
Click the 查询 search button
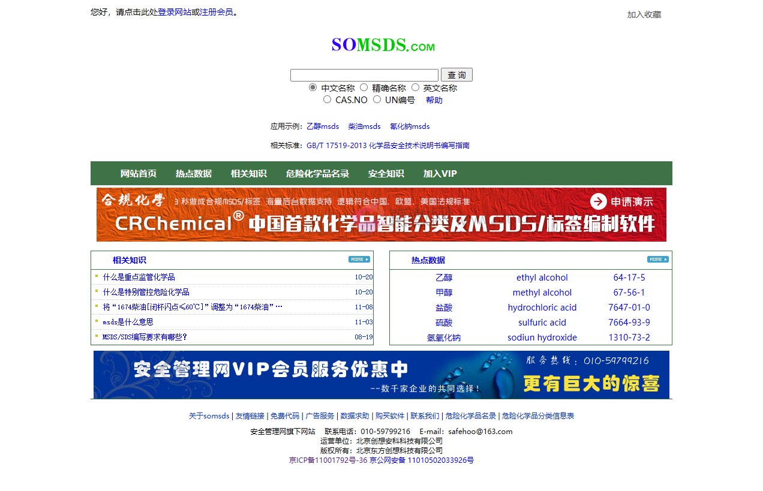(456, 74)
